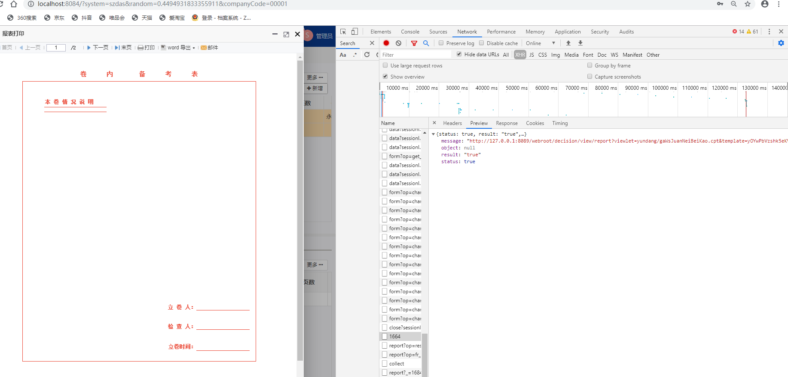This screenshot has height=377, width=788.
Task: Open the Sources panel
Action: pyautogui.click(x=438, y=32)
